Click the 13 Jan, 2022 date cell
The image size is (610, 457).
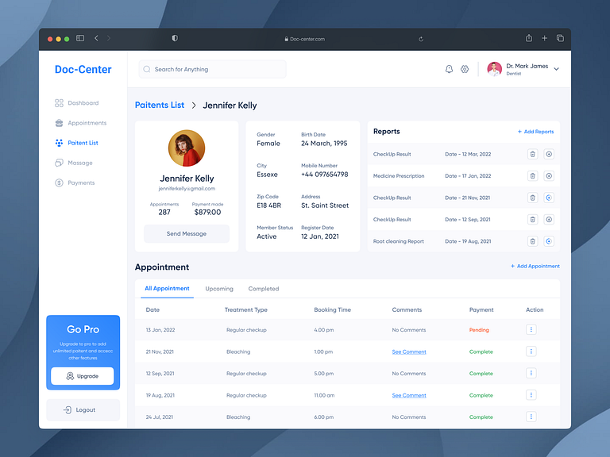coord(160,330)
